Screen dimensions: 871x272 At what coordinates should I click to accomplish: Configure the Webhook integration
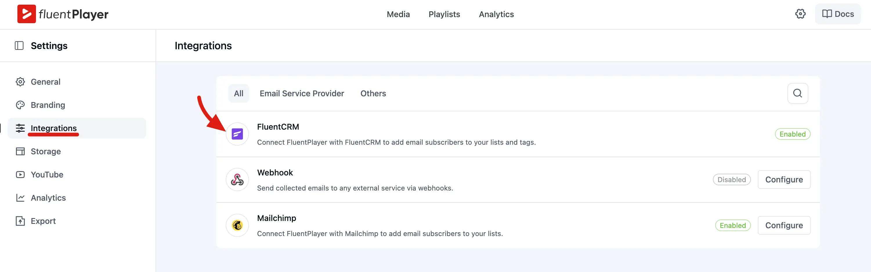pos(784,180)
